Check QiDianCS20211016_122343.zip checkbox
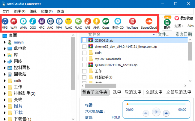 point(84,65)
